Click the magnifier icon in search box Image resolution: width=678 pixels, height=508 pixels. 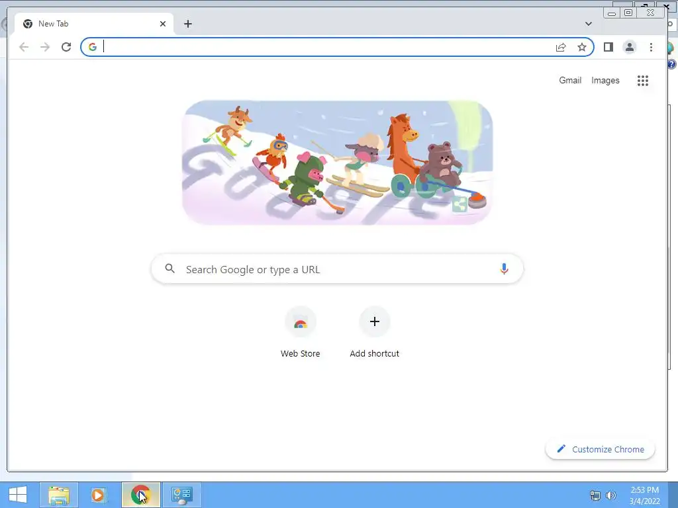[x=170, y=269]
